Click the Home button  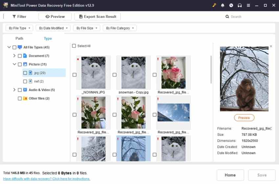(230, 175)
